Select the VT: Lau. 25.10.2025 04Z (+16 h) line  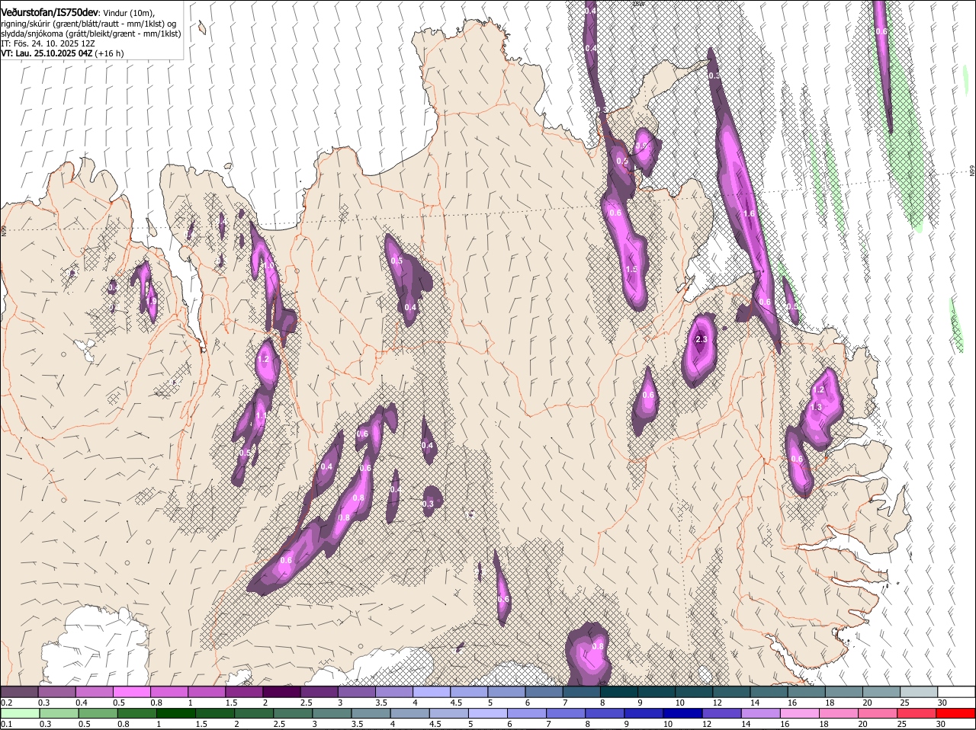click(62, 53)
